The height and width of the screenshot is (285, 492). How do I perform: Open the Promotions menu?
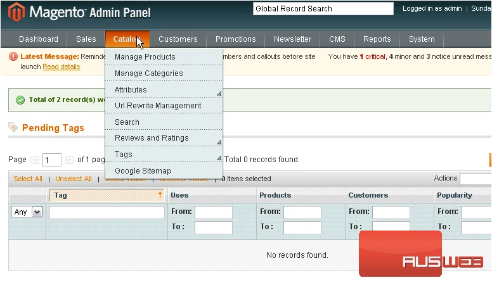pos(236,39)
